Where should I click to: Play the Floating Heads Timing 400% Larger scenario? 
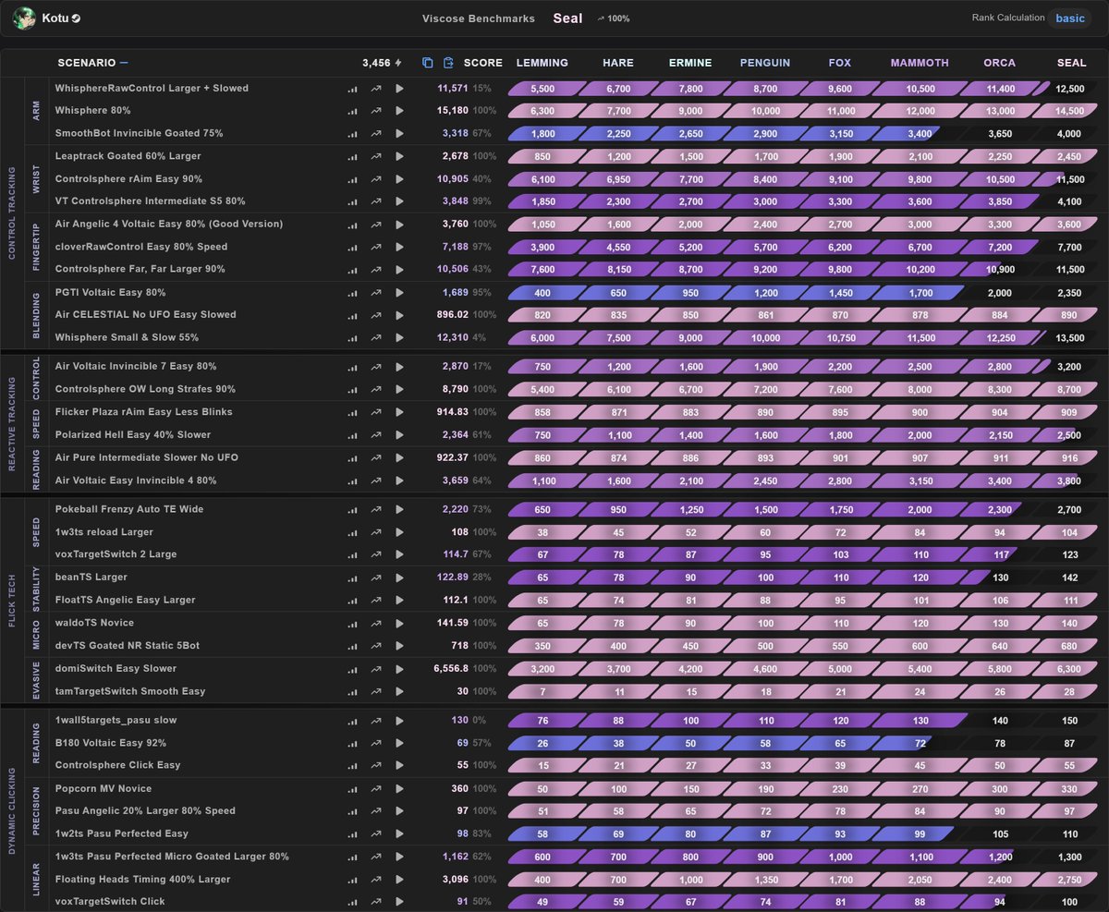[399, 879]
